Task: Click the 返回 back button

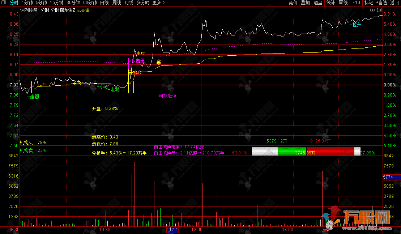Action: [394, 3]
